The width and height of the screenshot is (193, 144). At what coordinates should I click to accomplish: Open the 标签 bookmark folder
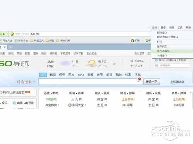pos(50,41)
